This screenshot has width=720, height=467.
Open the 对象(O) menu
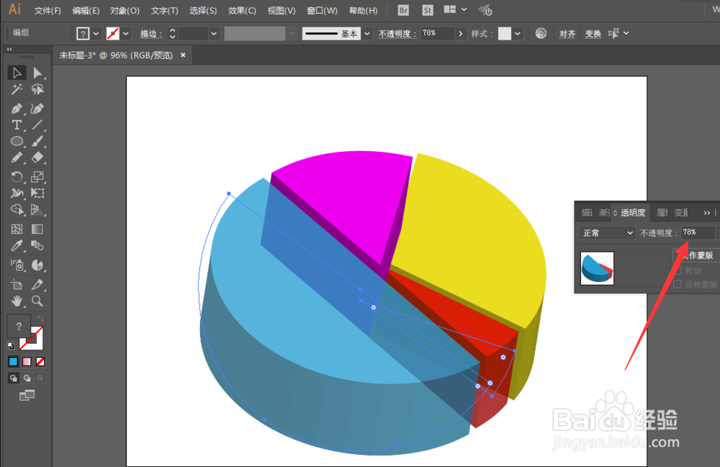pyautogui.click(x=125, y=11)
